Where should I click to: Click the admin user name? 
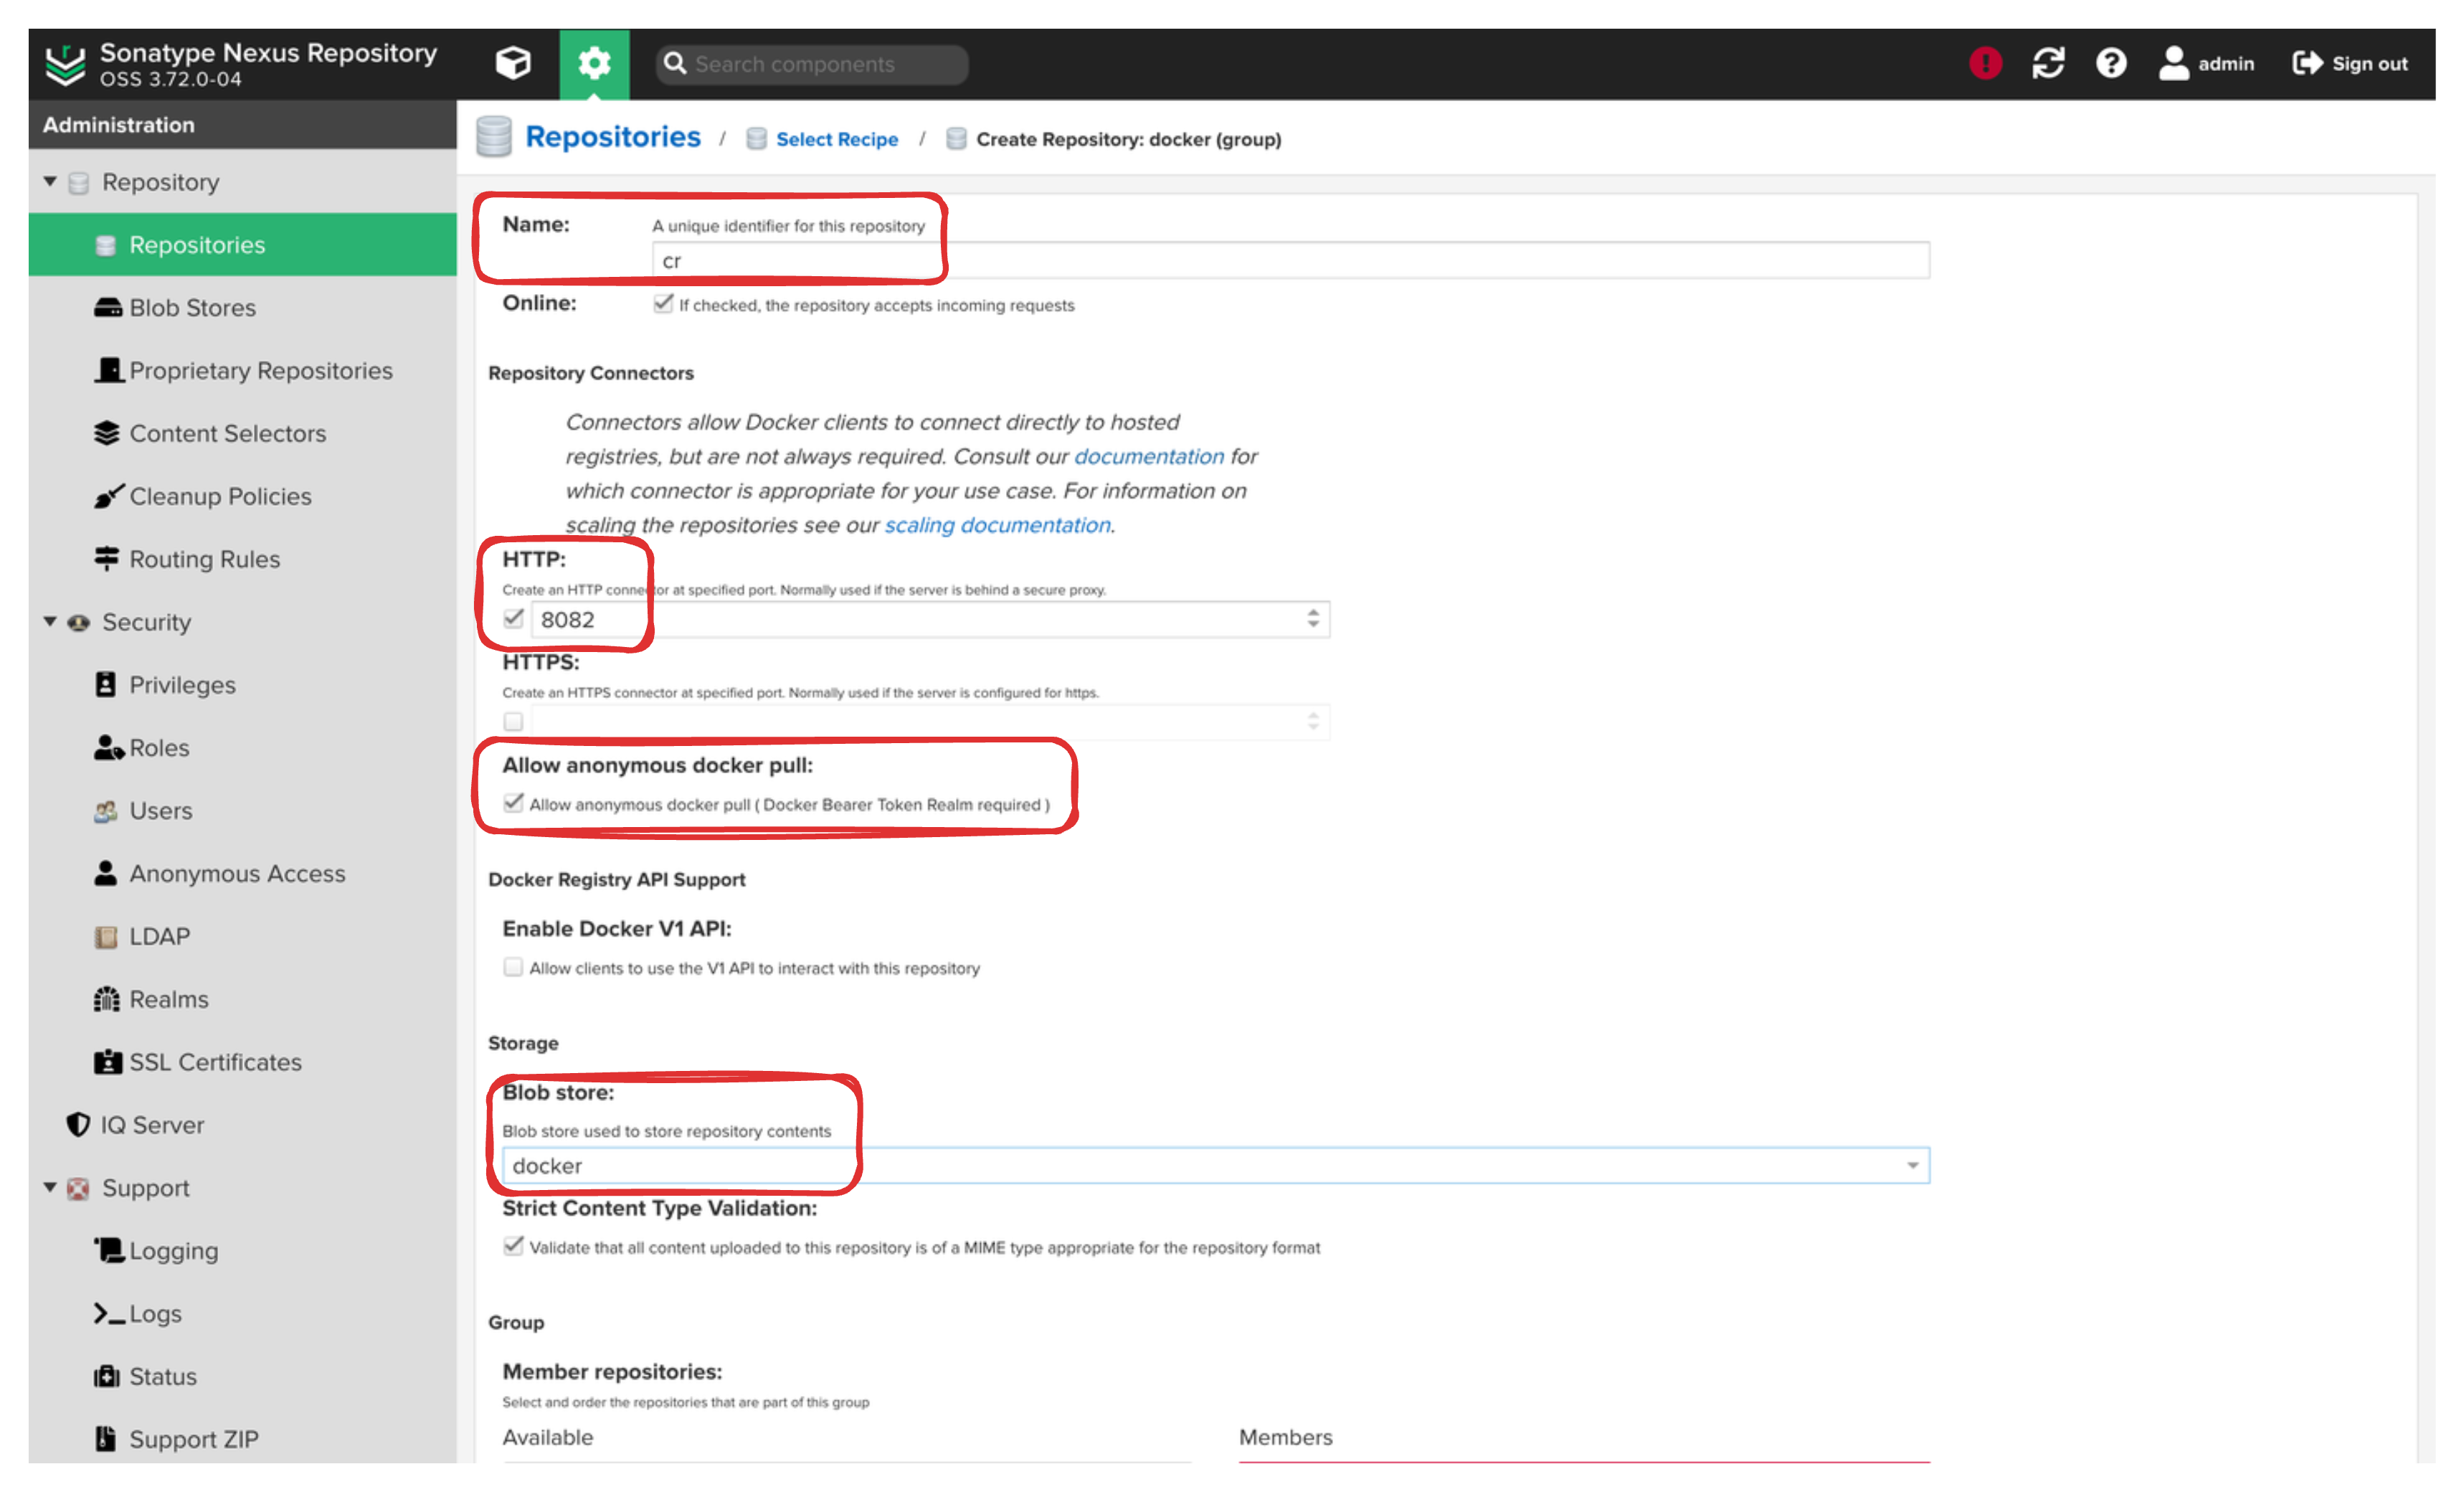click(x=2226, y=63)
